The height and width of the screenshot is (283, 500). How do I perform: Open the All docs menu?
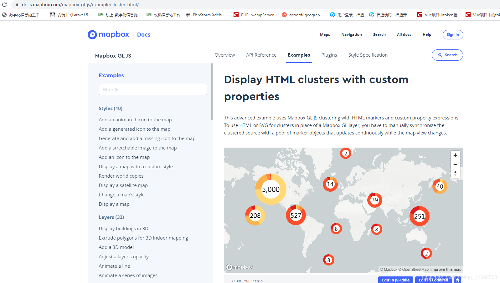[x=404, y=35]
